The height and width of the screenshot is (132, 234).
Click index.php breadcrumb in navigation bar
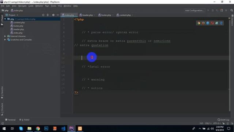pos(17,11)
